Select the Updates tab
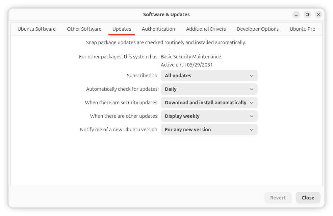333x216 pixels. click(x=122, y=29)
